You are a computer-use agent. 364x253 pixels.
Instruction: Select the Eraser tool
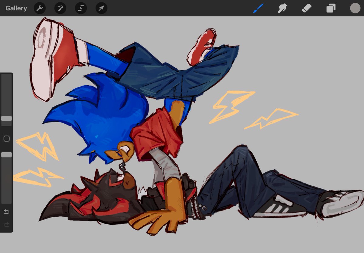pos(307,8)
